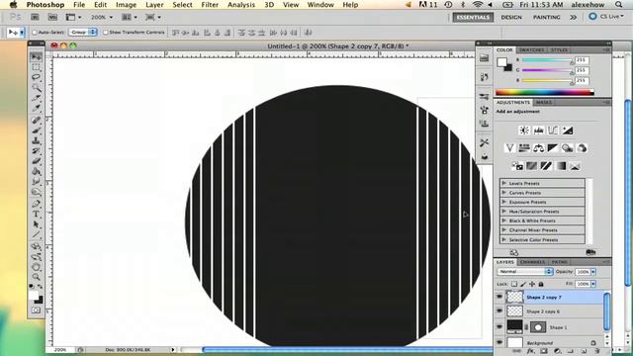Screen dimensions: 633x356
Task: Select the Eyedropper tool
Action: [36, 108]
